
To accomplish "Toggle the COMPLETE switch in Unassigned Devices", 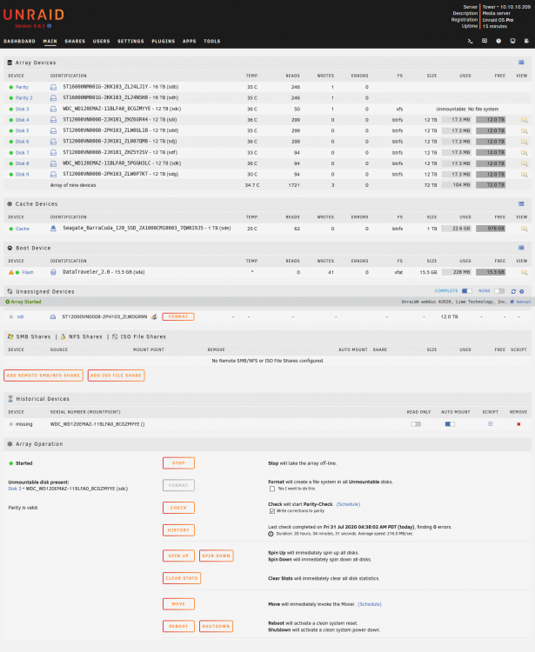I will [x=467, y=291].
